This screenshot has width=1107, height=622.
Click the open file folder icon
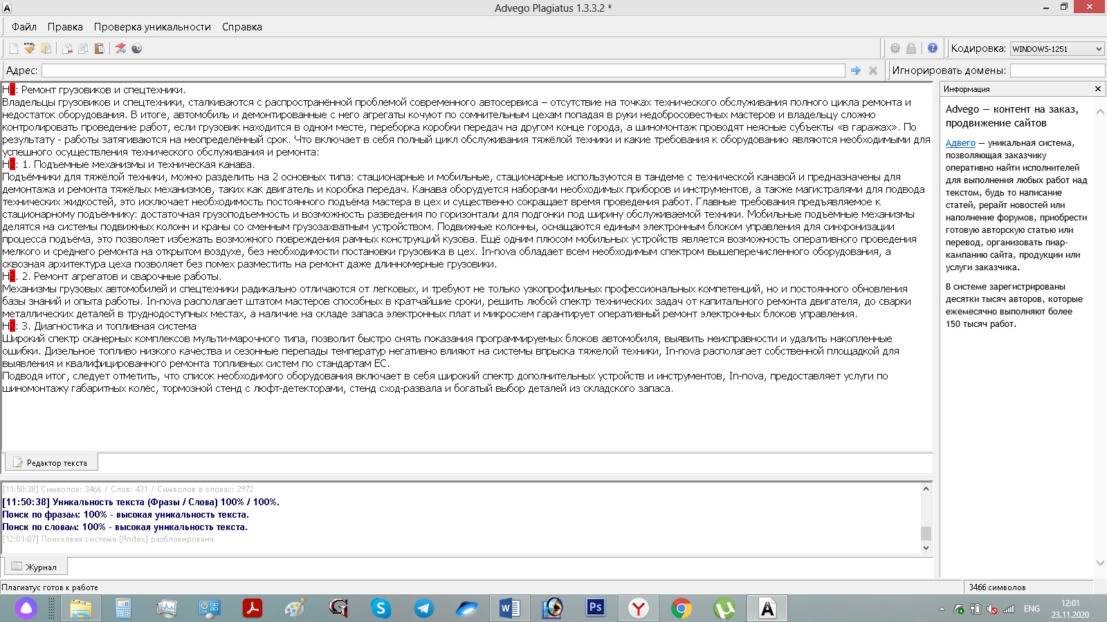[x=46, y=48]
